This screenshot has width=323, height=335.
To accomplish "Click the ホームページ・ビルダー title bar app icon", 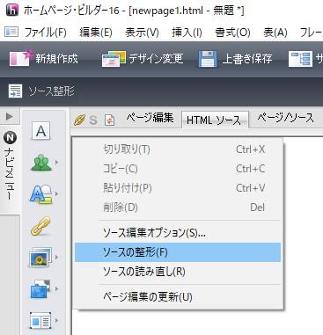I will coord(12,10).
